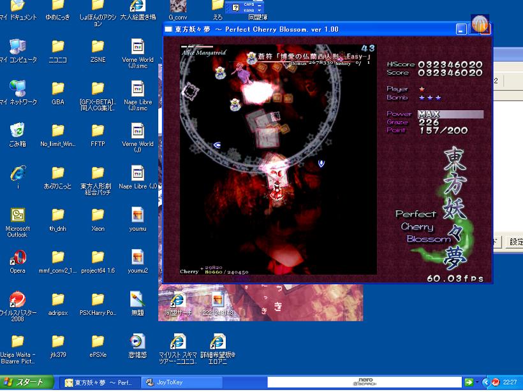Open the Xeon folder
This screenshot has height=392, width=523.
tap(98, 219)
